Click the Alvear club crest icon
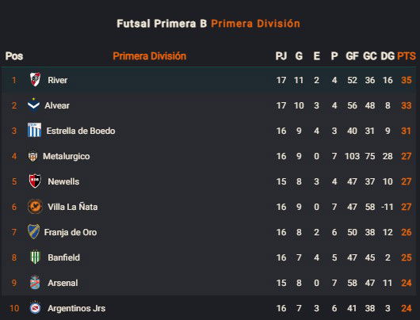This screenshot has width=420, height=320. click(x=33, y=105)
